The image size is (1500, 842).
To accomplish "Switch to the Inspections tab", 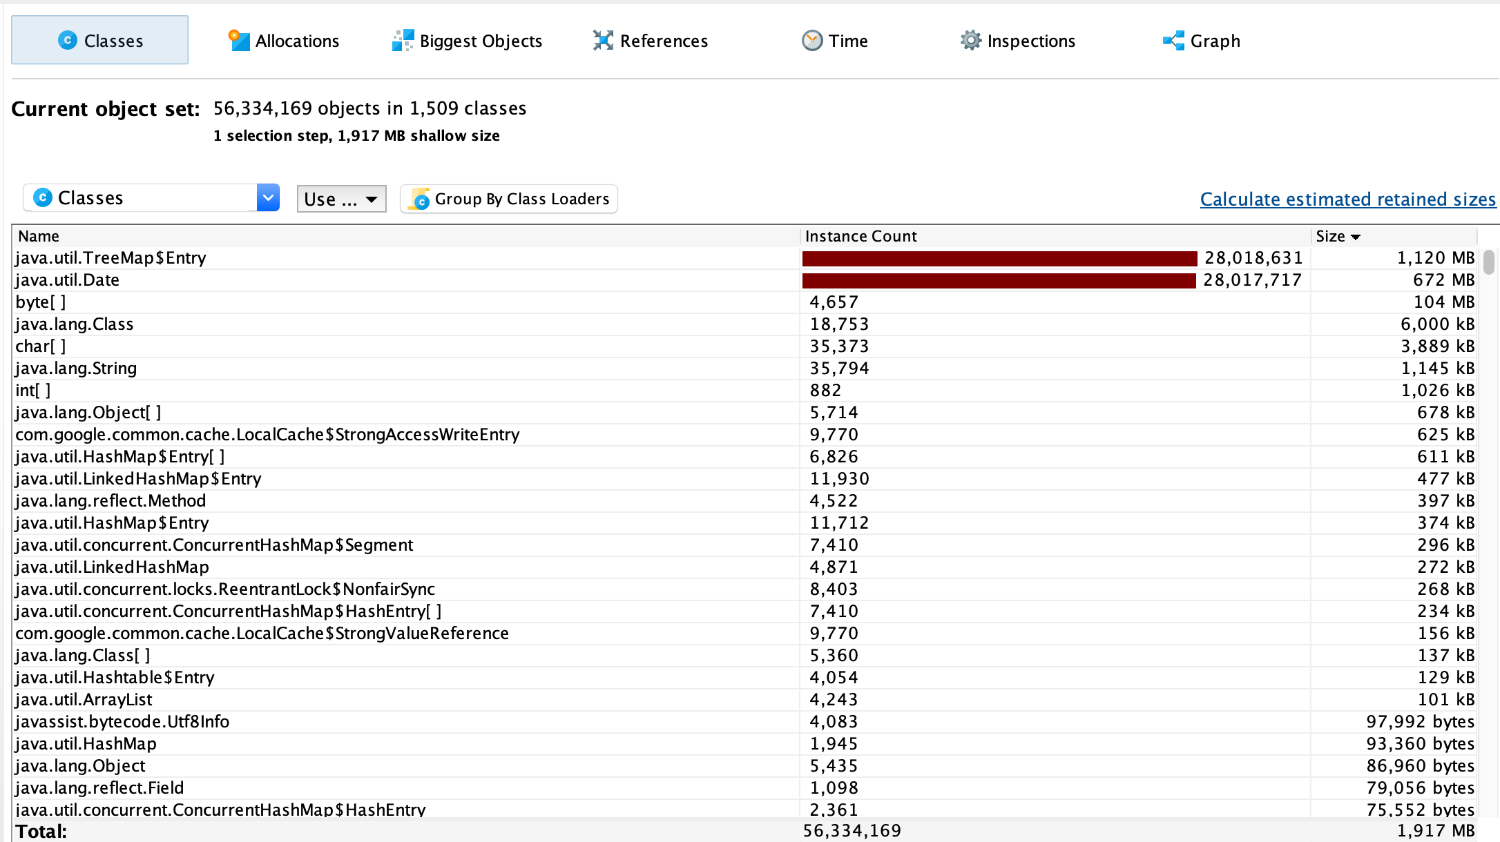I will tap(1030, 41).
